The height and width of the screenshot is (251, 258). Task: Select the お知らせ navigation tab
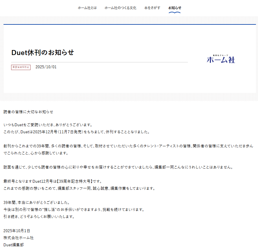pyautogui.click(x=175, y=8)
